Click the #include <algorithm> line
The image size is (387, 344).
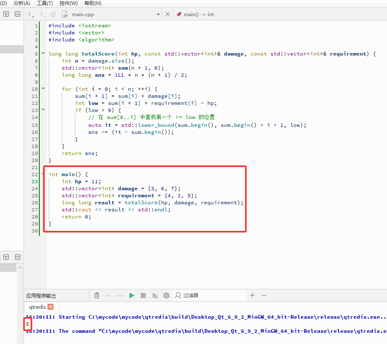81,40
